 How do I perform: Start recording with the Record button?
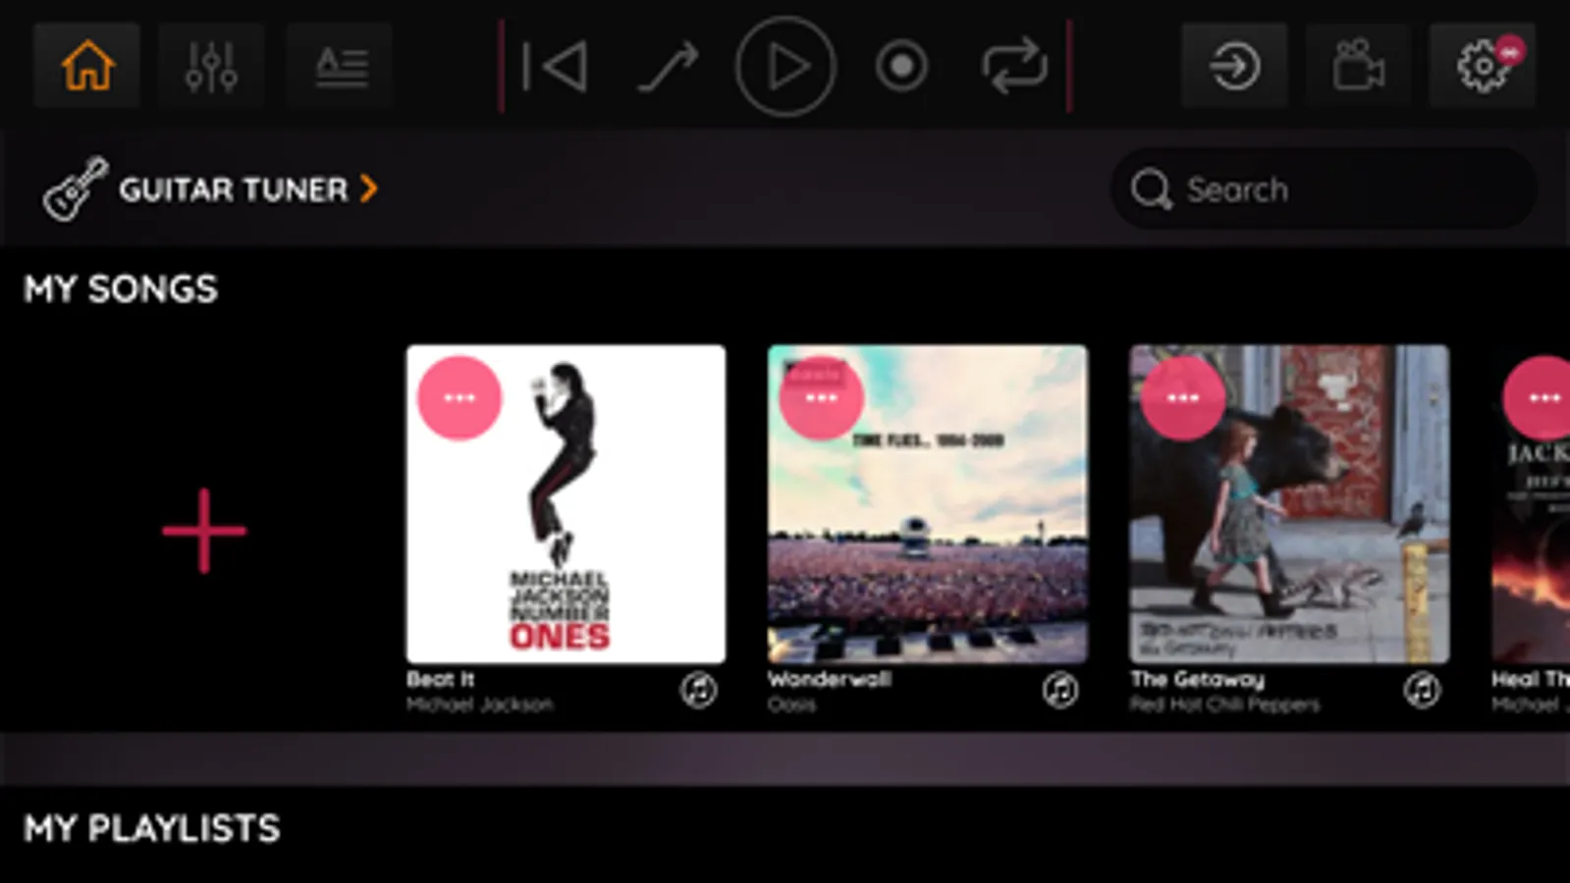901,67
